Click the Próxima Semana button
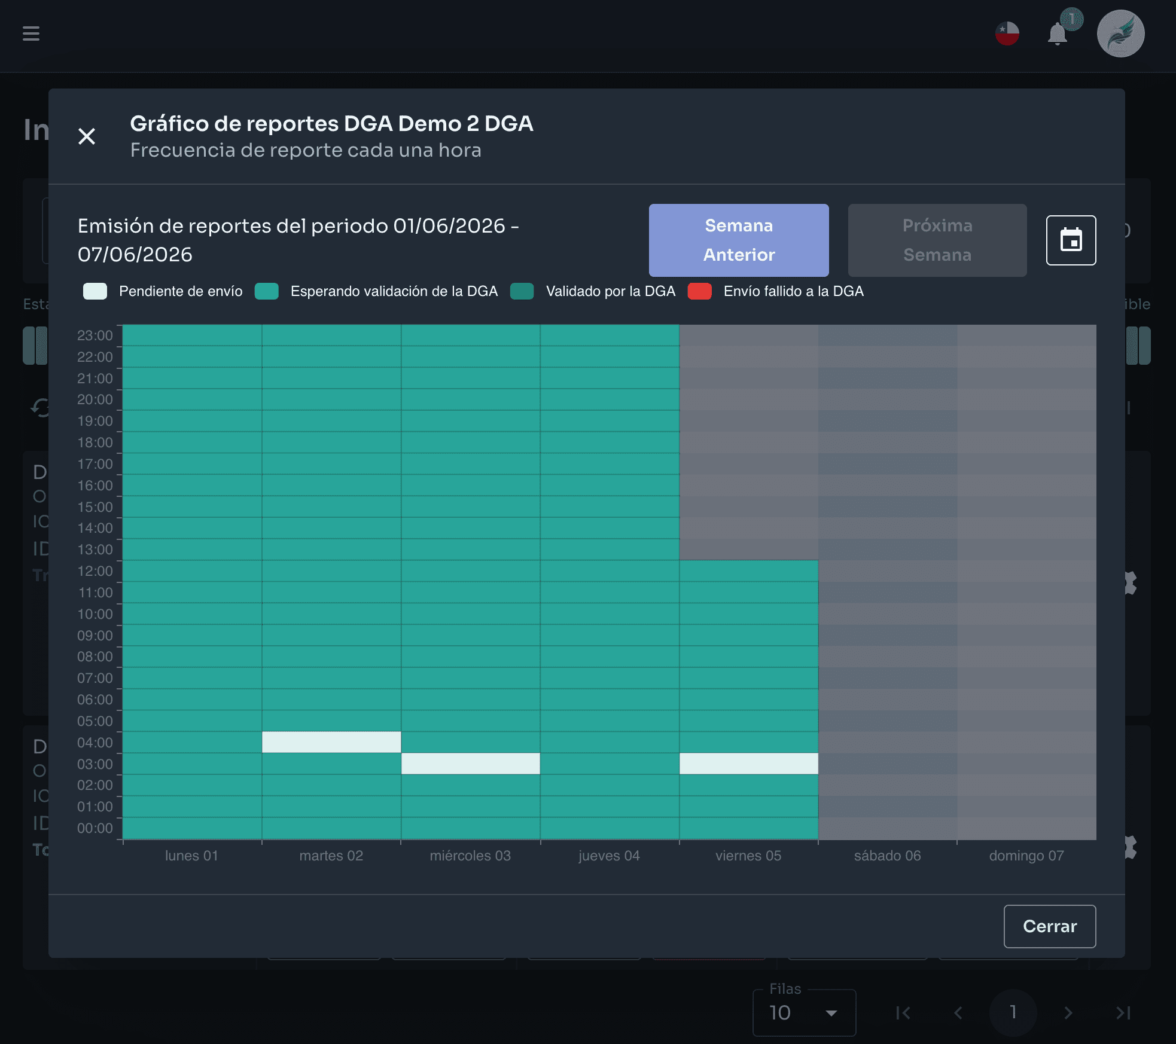The image size is (1176, 1044). click(937, 240)
